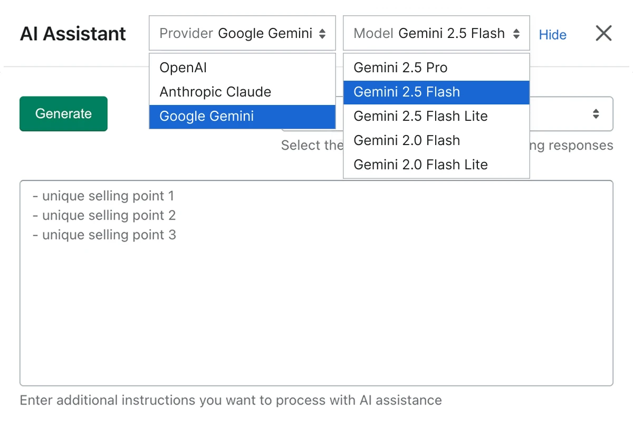Select the Gemini 2.5 Pro model
Image resolution: width=633 pixels, height=422 pixels.
[x=400, y=68]
